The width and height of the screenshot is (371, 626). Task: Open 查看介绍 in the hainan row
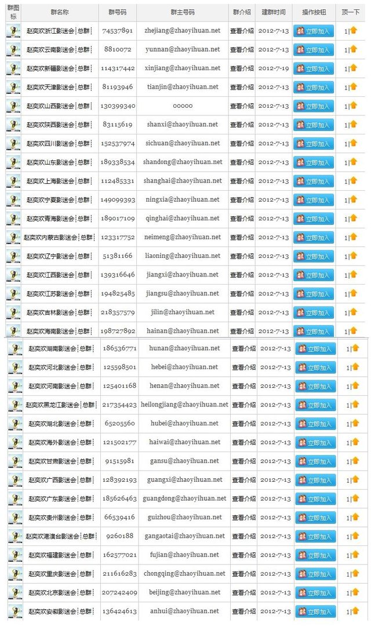point(242,331)
